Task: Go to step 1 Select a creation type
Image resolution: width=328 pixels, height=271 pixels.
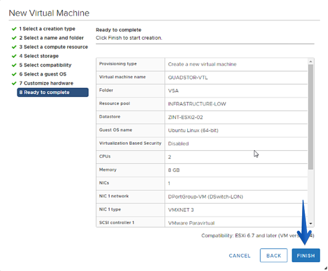Action: click(x=47, y=29)
